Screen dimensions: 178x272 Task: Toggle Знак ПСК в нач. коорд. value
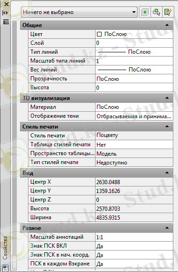coord(134,255)
